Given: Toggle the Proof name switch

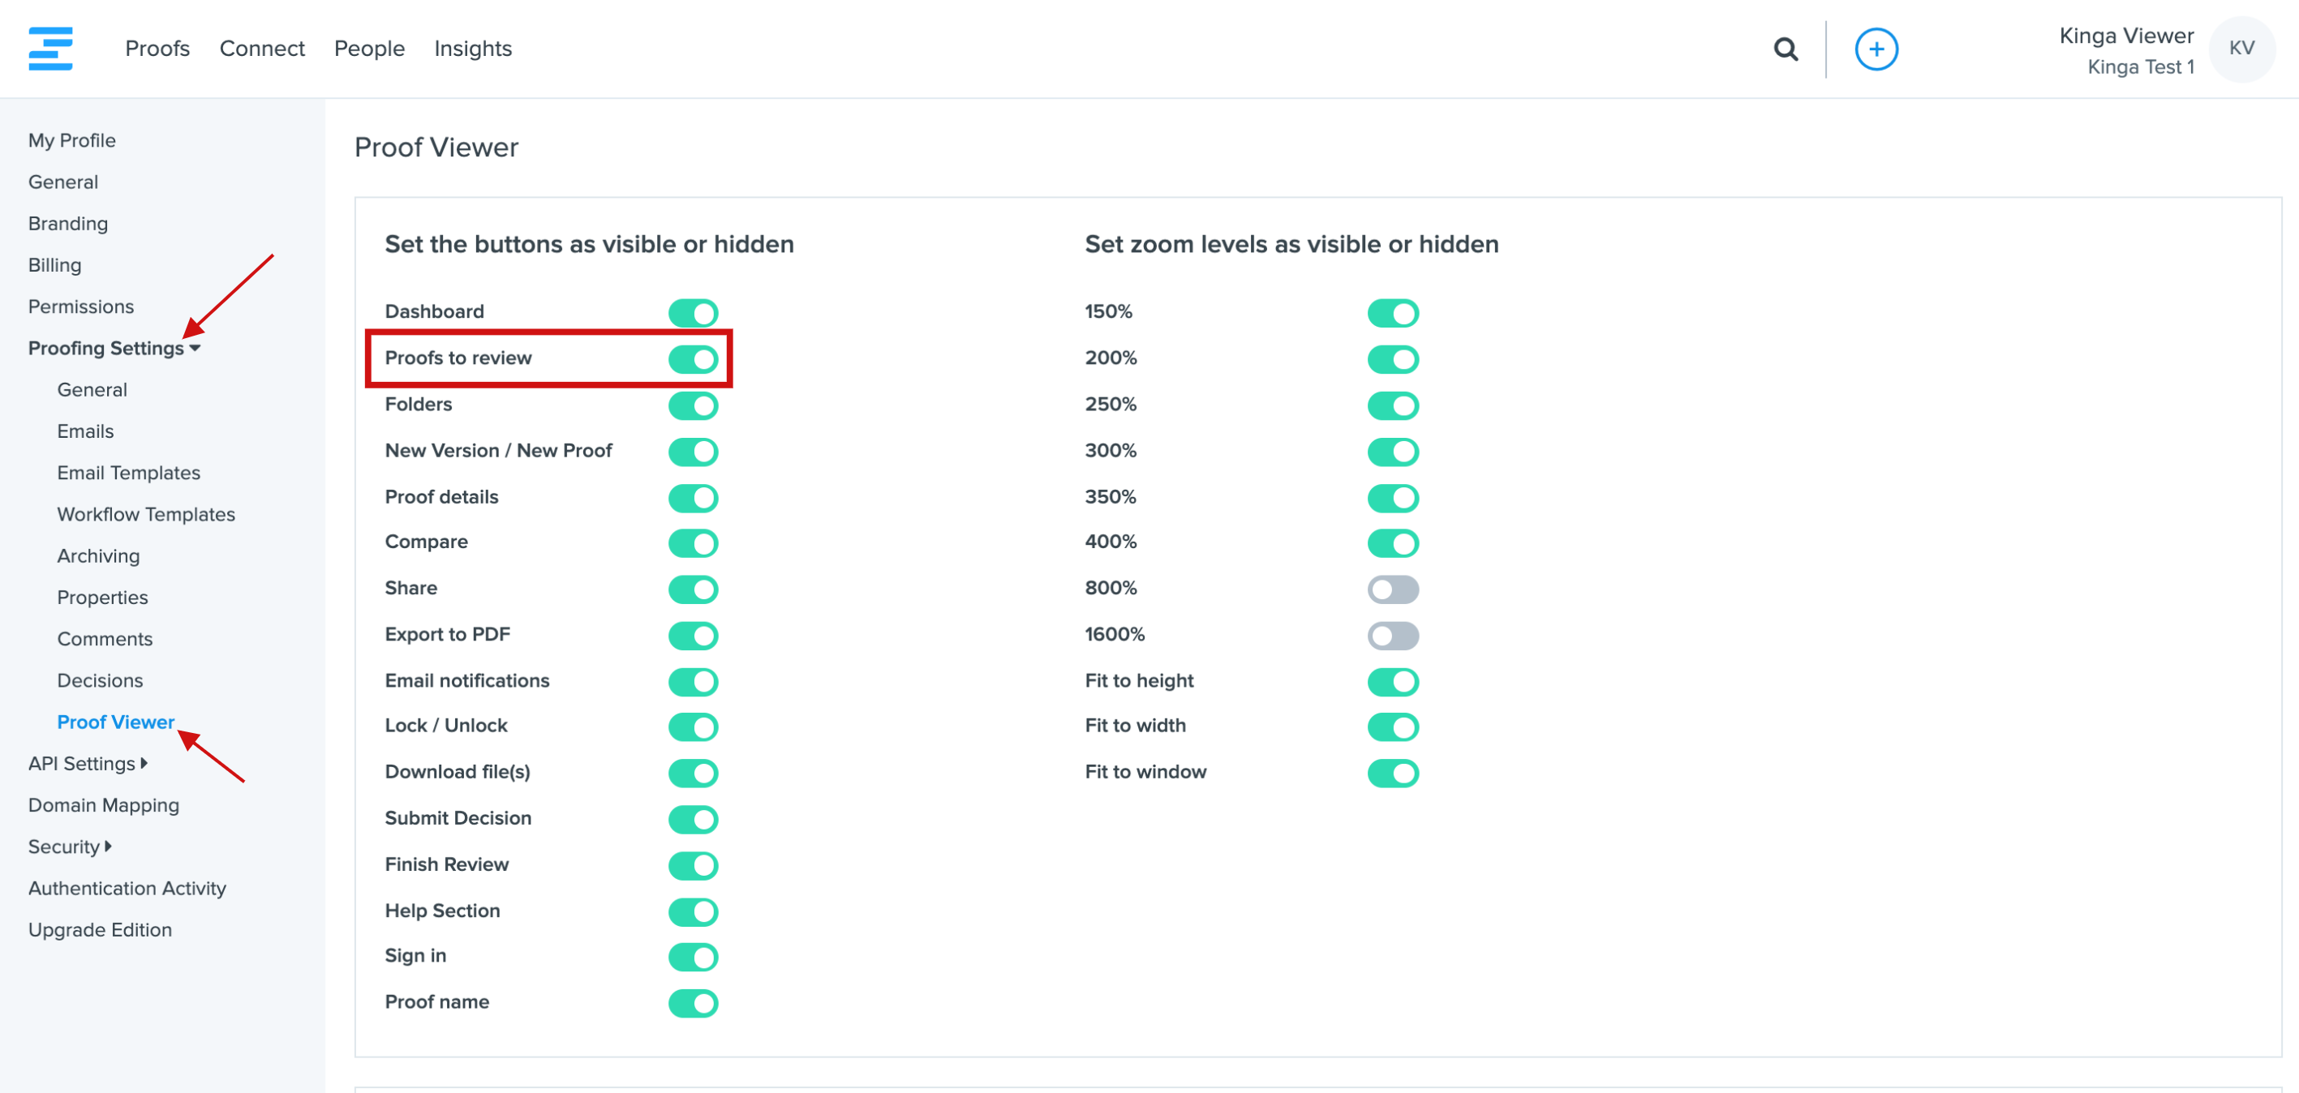Looking at the screenshot, I should coord(693,1003).
